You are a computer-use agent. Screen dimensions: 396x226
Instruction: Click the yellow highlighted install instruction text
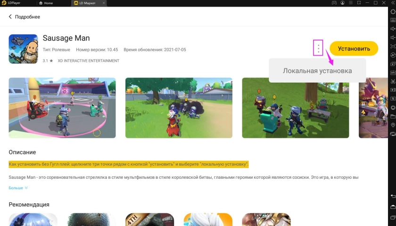(129, 164)
